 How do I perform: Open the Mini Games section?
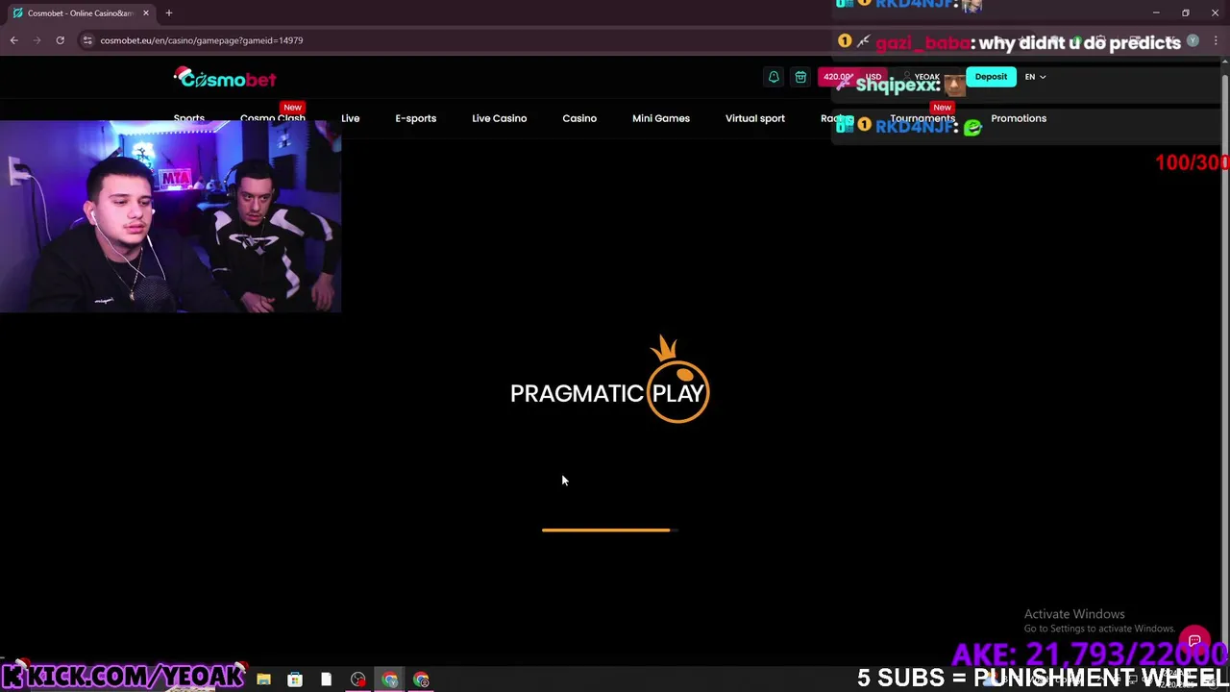pos(661,118)
